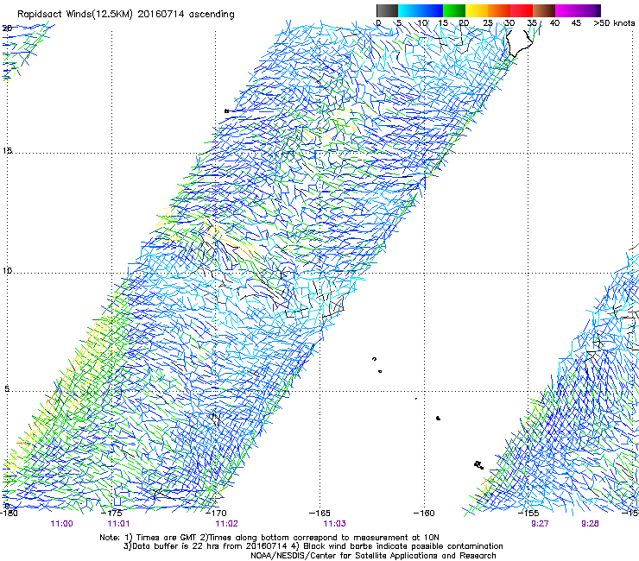Click longitude label '-160' at bottom

424,514
